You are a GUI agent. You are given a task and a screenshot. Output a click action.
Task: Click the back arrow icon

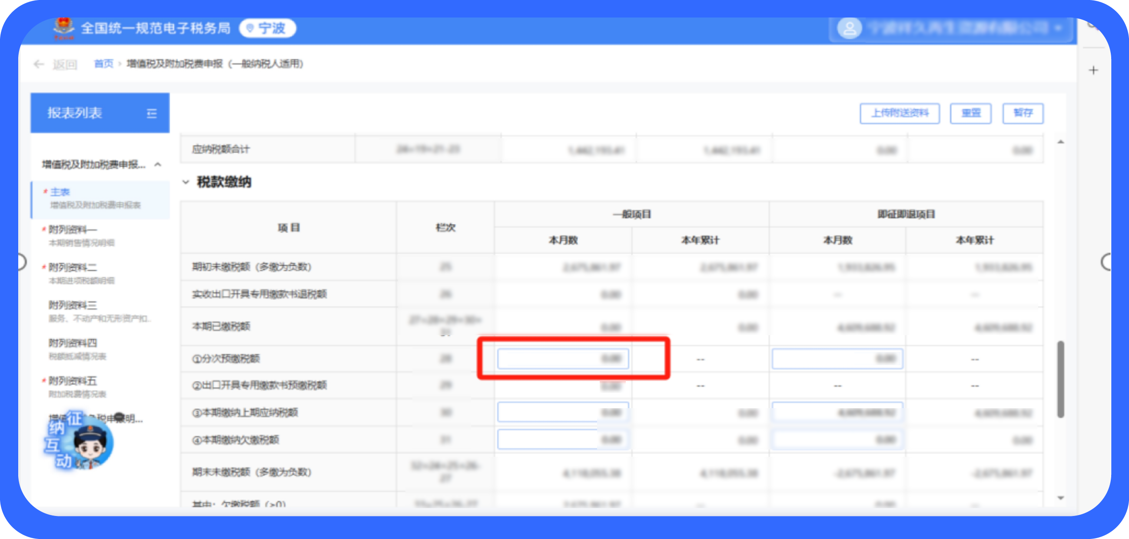pyautogui.click(x=39, y=64)
